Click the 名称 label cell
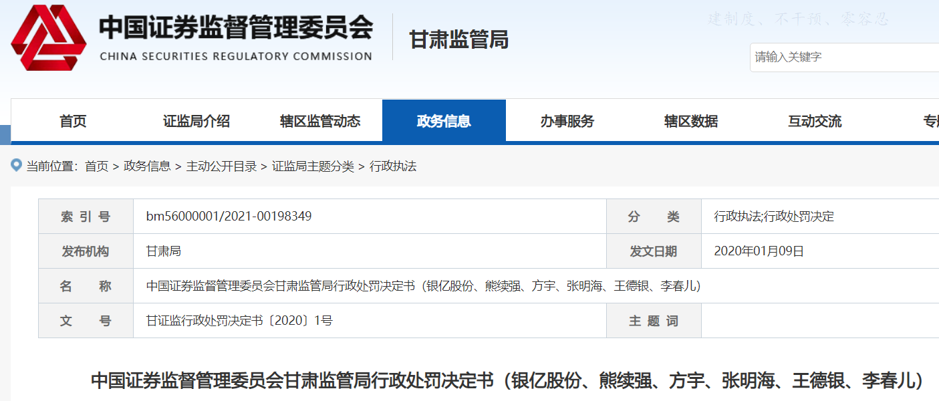 click(x=86, y=286)
